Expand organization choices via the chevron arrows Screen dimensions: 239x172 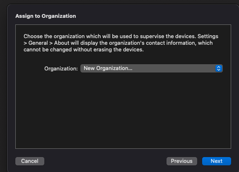click(219, 68)
